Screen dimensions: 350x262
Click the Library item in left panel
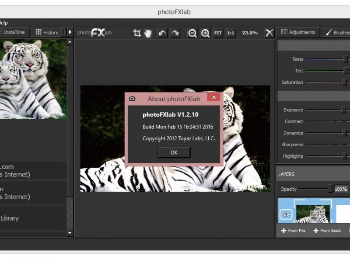33,218
